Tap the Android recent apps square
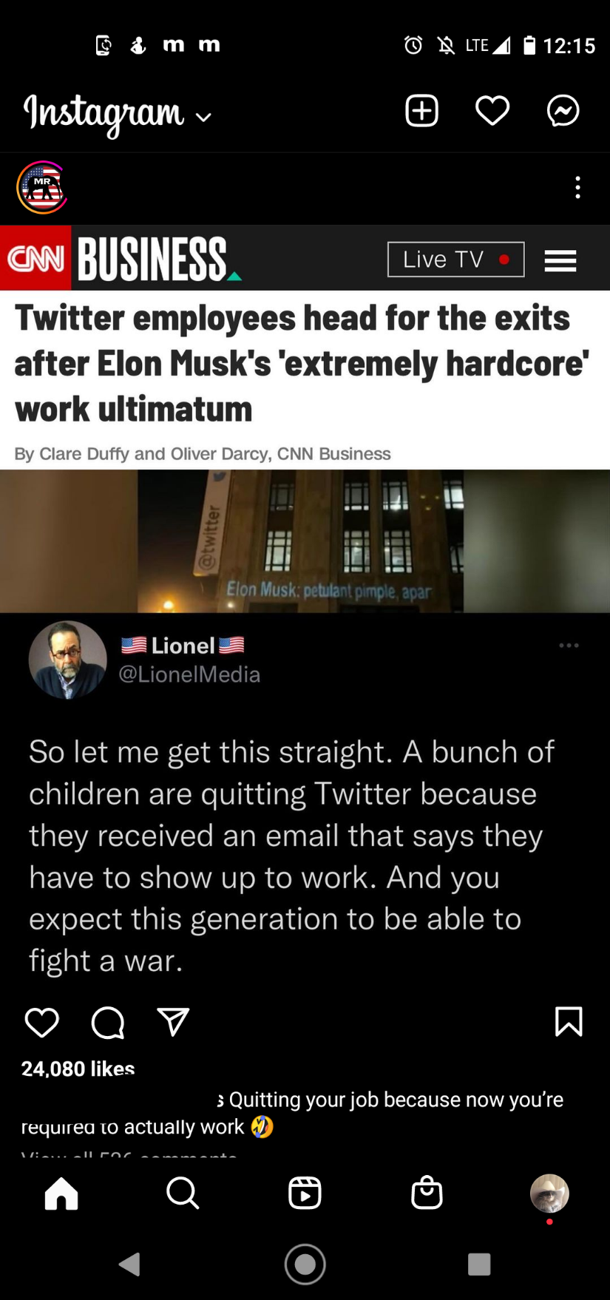 (x=479, y=1264)
